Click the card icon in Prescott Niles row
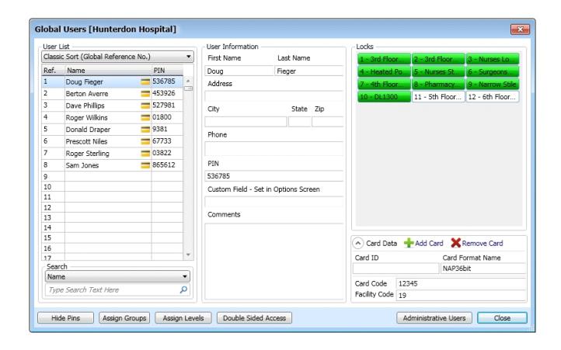 (145, 141)
